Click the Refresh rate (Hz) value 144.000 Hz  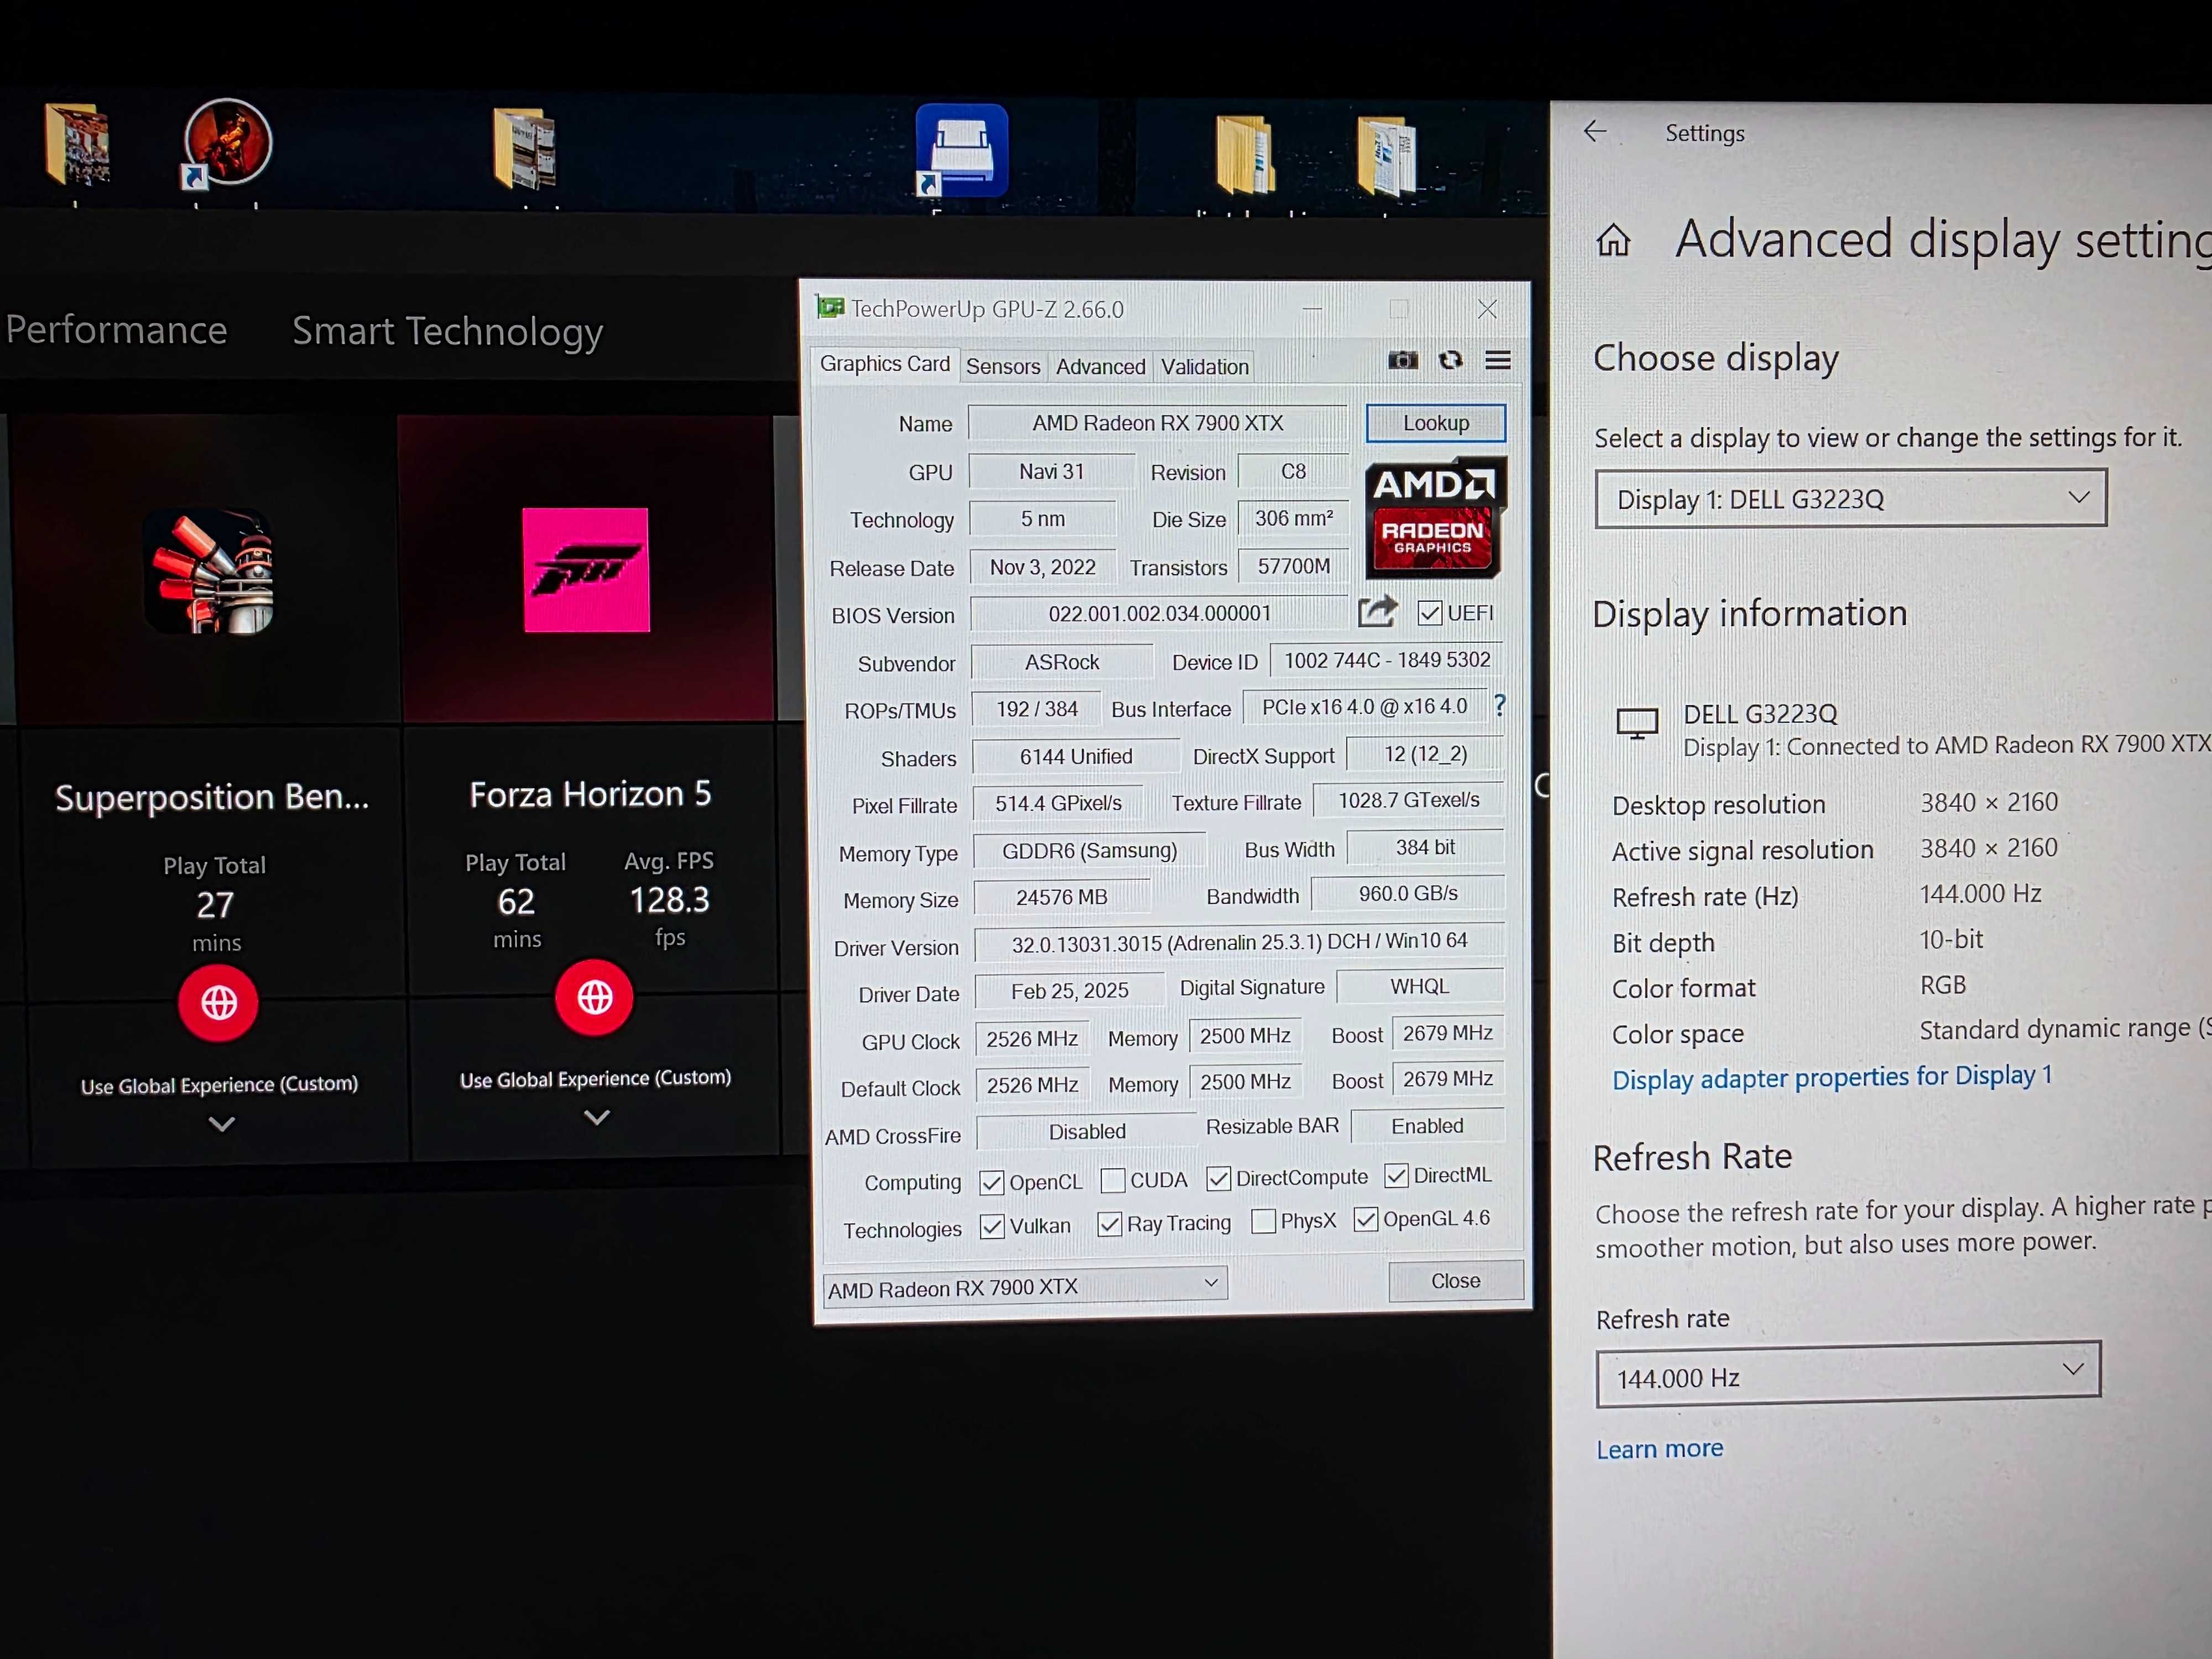1979,893
